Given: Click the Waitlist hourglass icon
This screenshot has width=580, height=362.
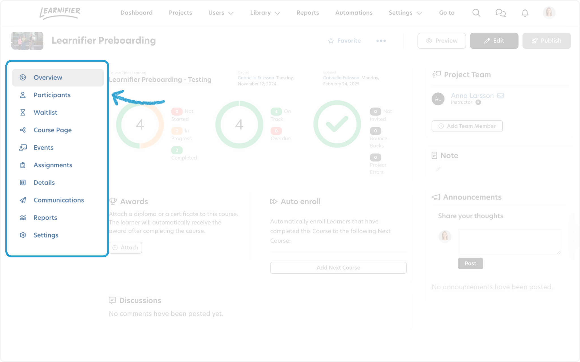Looking at the screenshot, I should [x=23, y=113].
